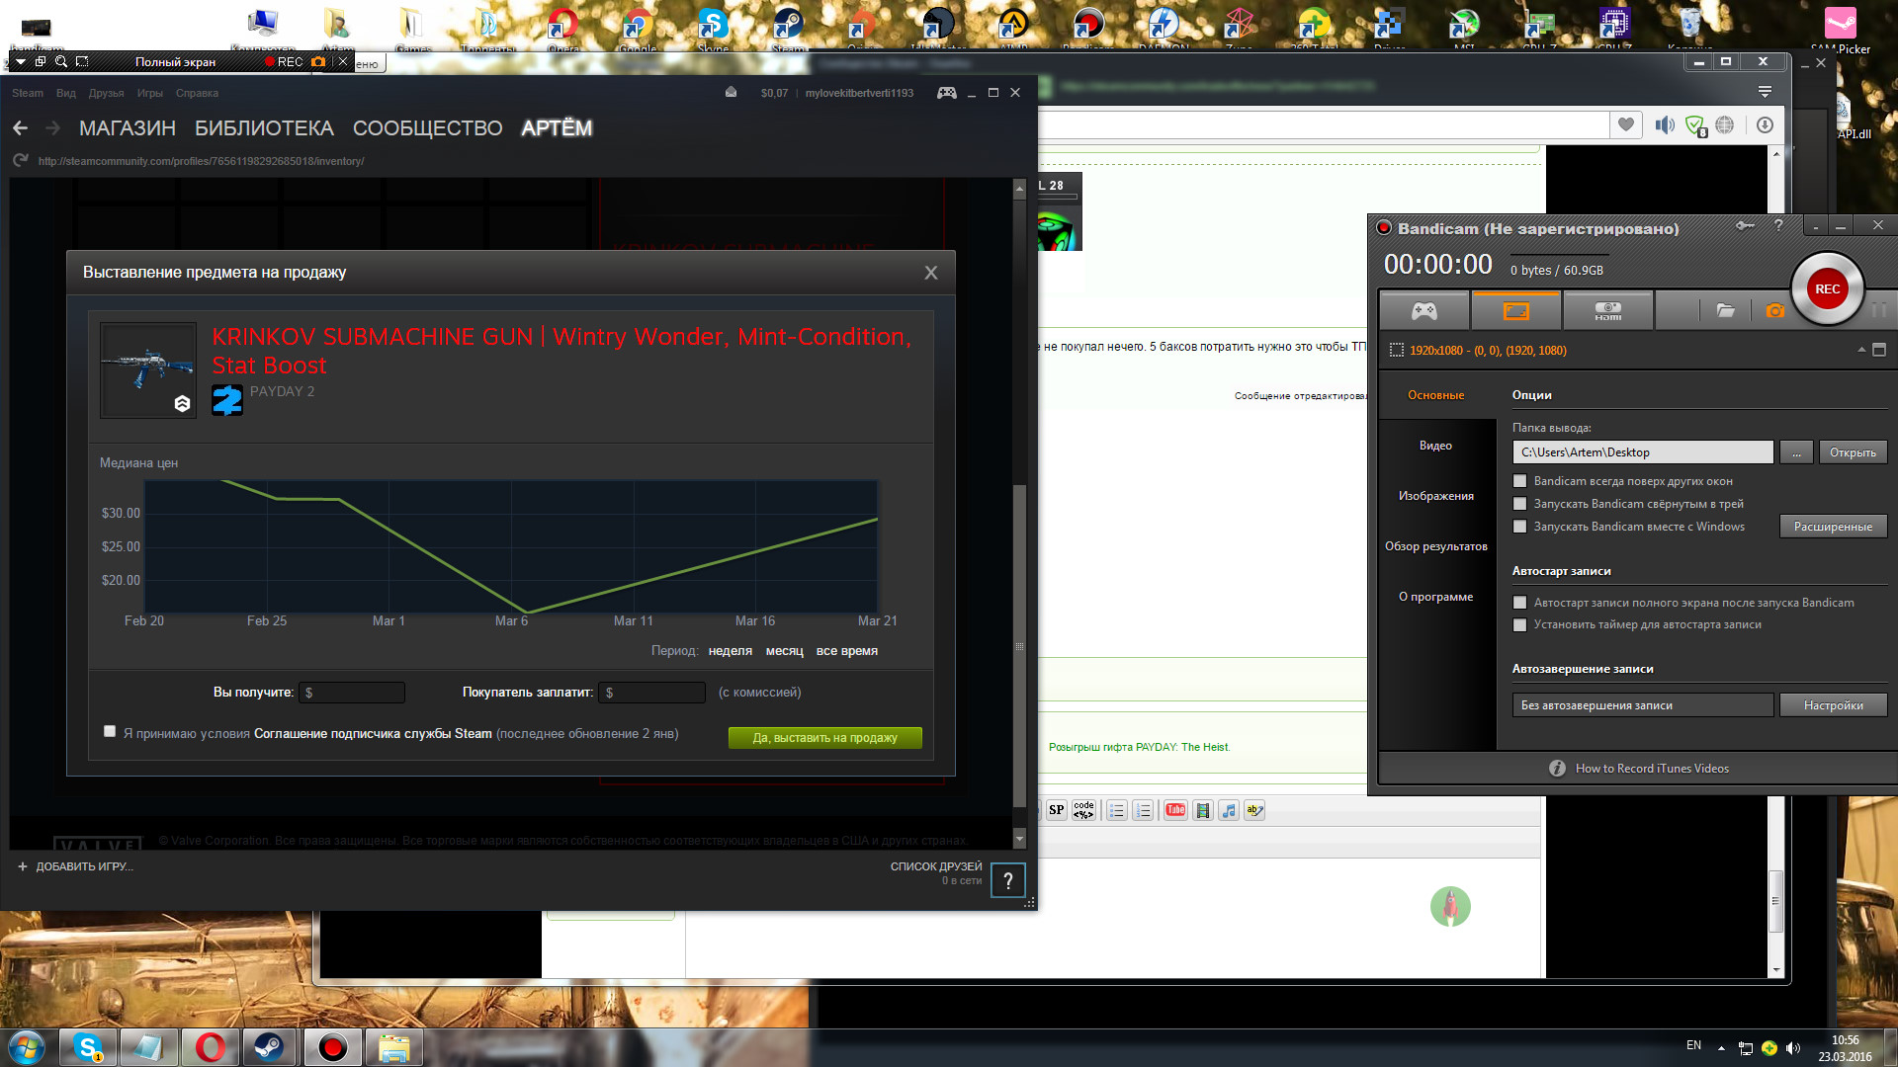Open Steam Big Picture gamepad icon
Viewport: 1898px width, 1067px height.
click(x=946, y=93)
